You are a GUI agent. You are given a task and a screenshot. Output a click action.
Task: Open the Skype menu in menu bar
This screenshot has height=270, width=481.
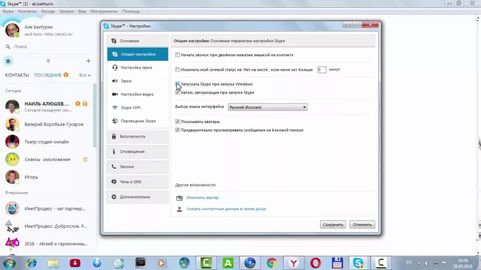coord(8,11)
